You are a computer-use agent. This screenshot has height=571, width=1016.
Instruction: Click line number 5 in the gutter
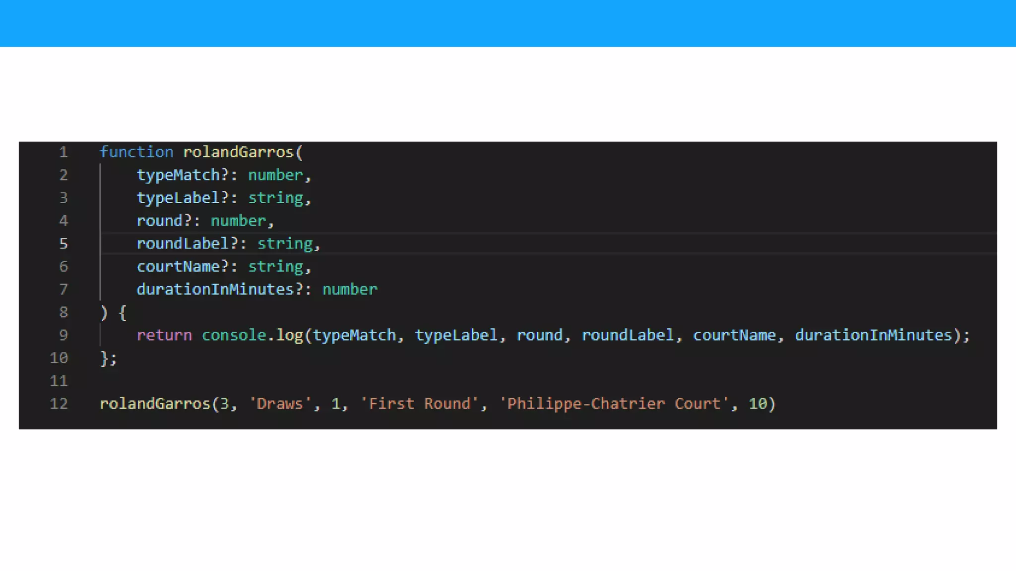63,244
